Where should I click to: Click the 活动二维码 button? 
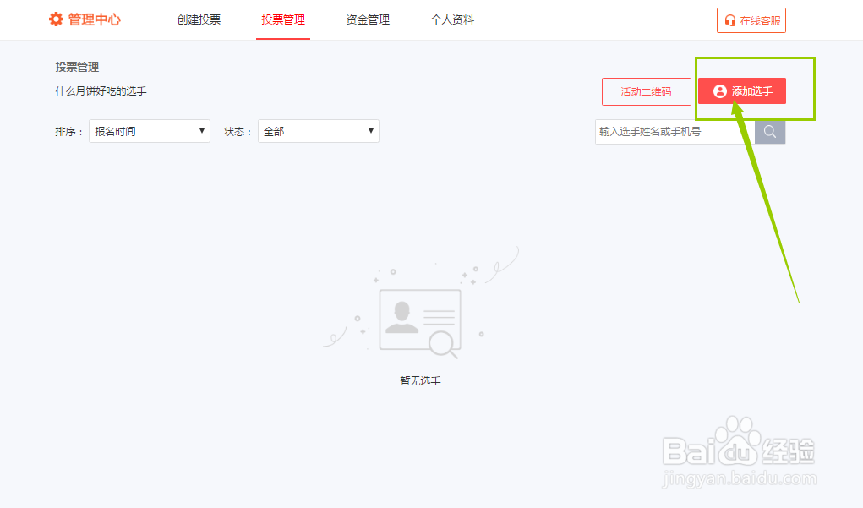(x=646, y=91)
